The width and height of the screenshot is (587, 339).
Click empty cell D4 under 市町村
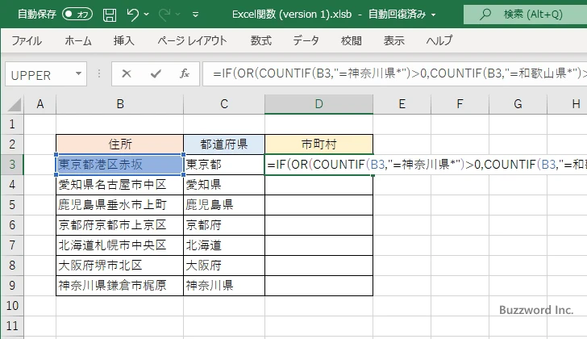318,185
